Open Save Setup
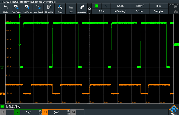 tap(16, 9)
